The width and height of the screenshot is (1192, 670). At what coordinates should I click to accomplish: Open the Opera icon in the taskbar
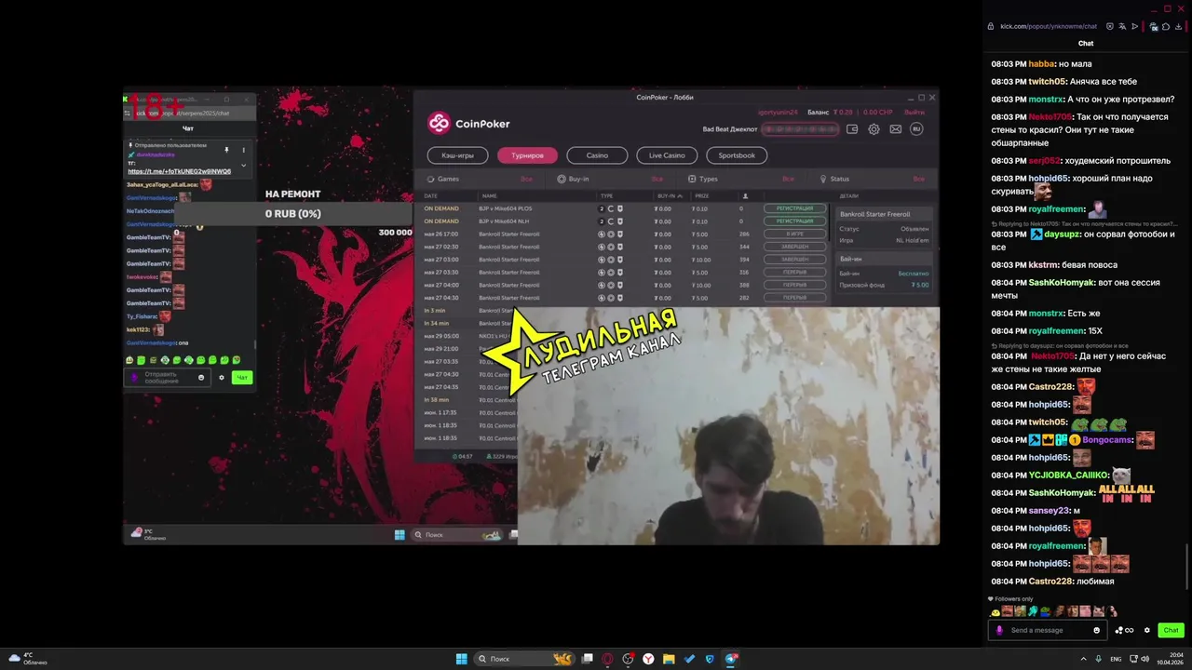607,659
